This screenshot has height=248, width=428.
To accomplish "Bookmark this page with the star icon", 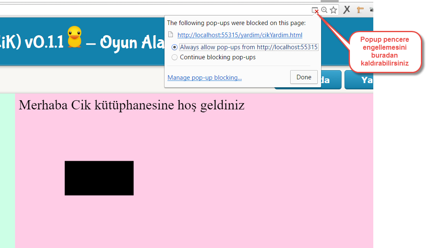I will 333,10.
